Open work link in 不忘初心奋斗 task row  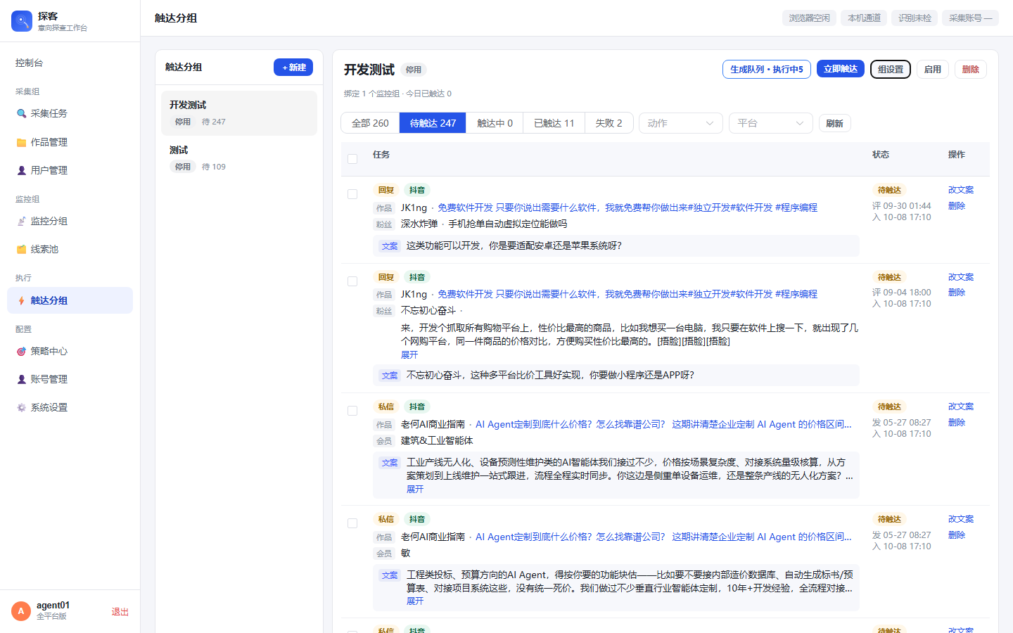click(x=627, y=294)
